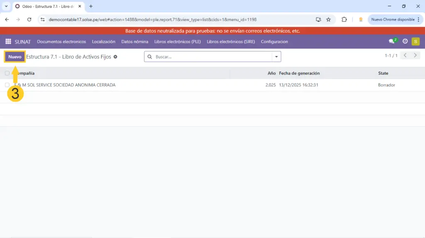Click the Buscar search input field

[x=212, y=57]
